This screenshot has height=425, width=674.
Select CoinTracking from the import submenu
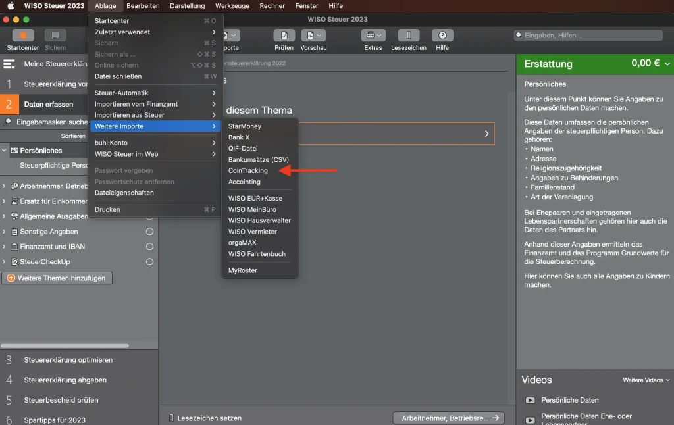(247, 170)
